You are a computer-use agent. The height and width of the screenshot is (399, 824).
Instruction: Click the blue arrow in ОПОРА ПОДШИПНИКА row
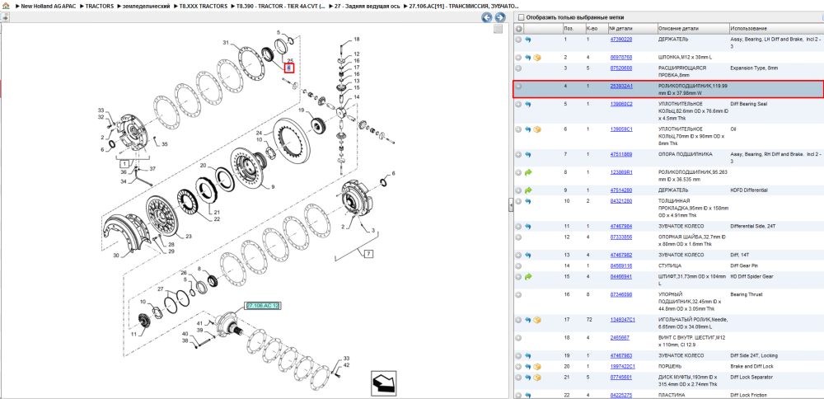click(528, 154)
